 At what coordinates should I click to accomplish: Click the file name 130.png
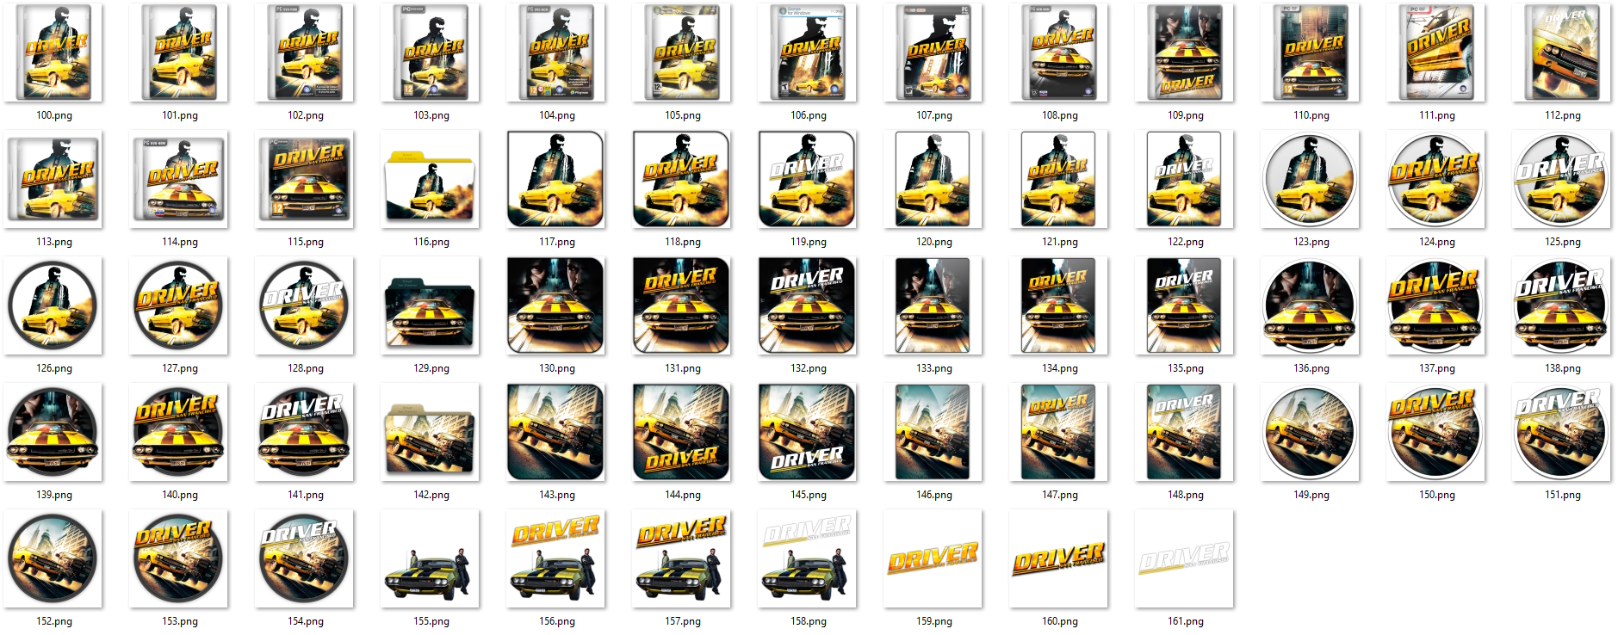[x=557, y=368]
